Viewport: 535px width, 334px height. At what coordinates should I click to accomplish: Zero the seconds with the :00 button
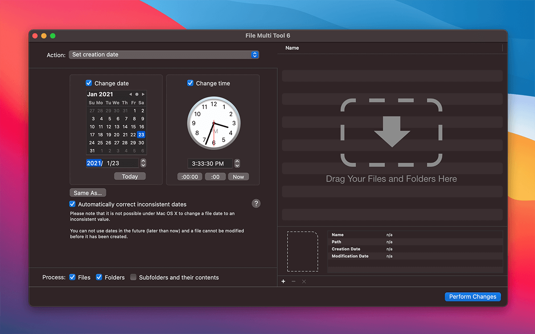click(x=215, y=177)
